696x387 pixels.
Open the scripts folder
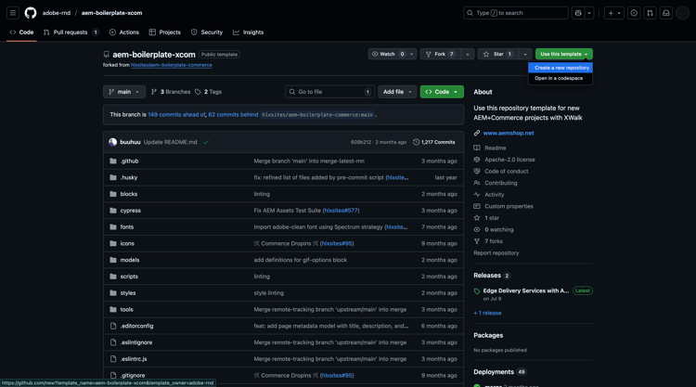129,277
